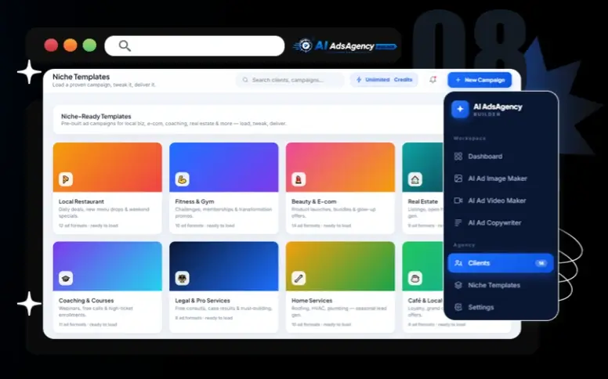Open the Beauty & E-com template thumbnail
608x379 pixels.
(x=341, y=167)
